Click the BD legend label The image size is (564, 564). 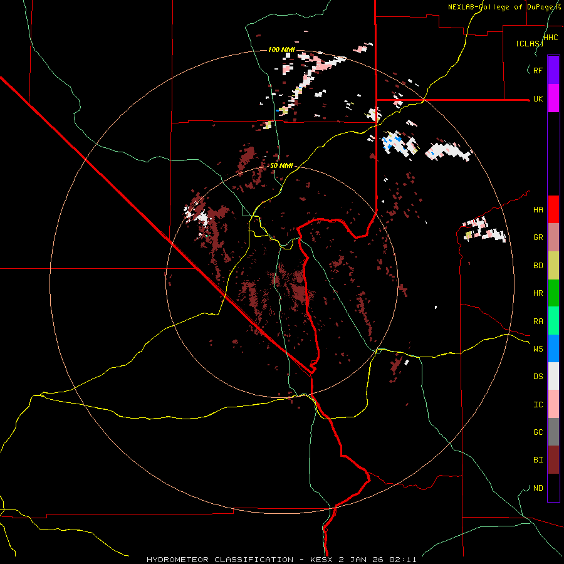tap(538, 266)
